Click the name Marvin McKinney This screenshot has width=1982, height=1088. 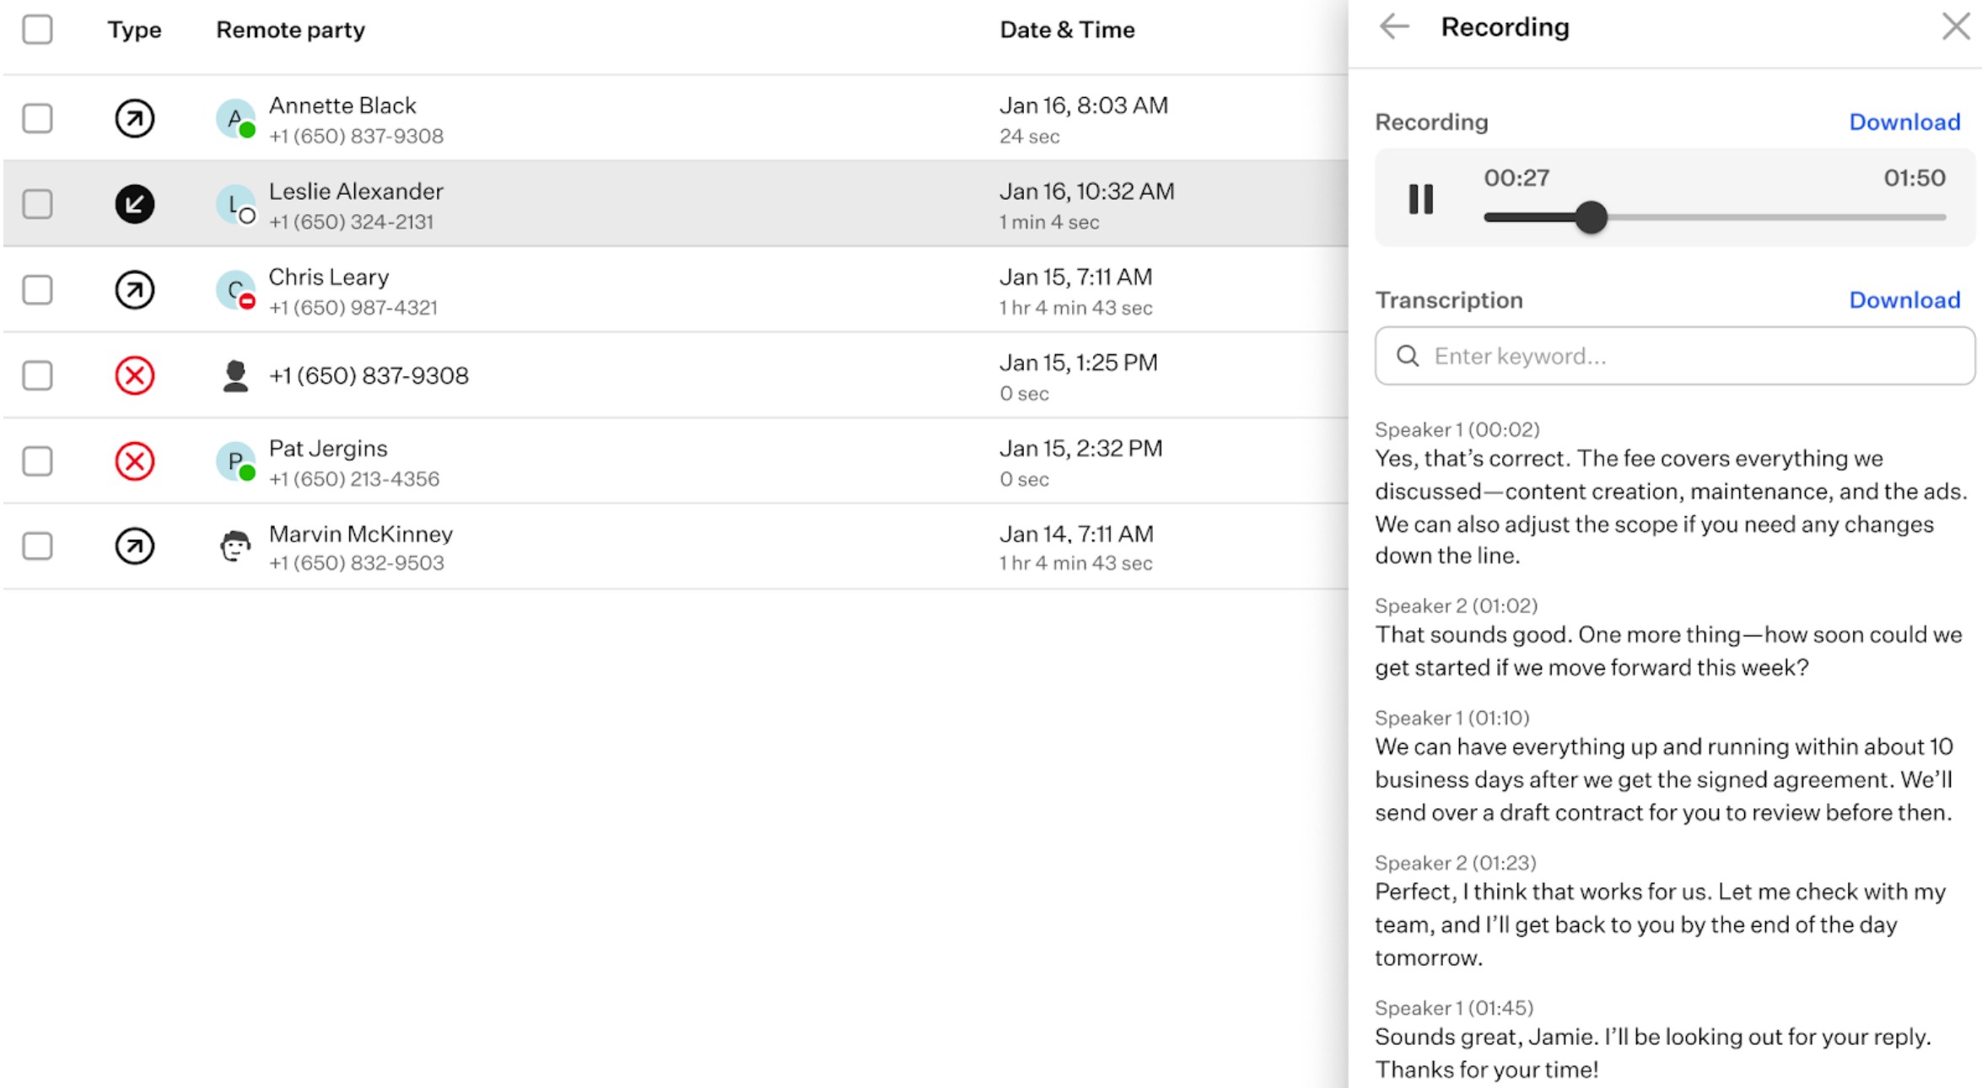361,534
